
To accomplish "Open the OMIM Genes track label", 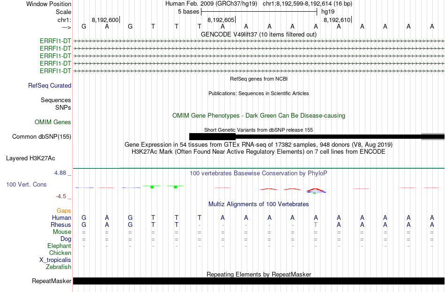I will click(53, 122).
